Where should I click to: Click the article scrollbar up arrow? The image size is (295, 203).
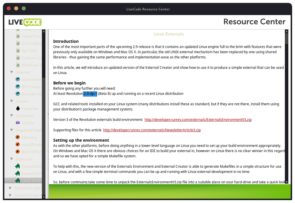point(287,31)
